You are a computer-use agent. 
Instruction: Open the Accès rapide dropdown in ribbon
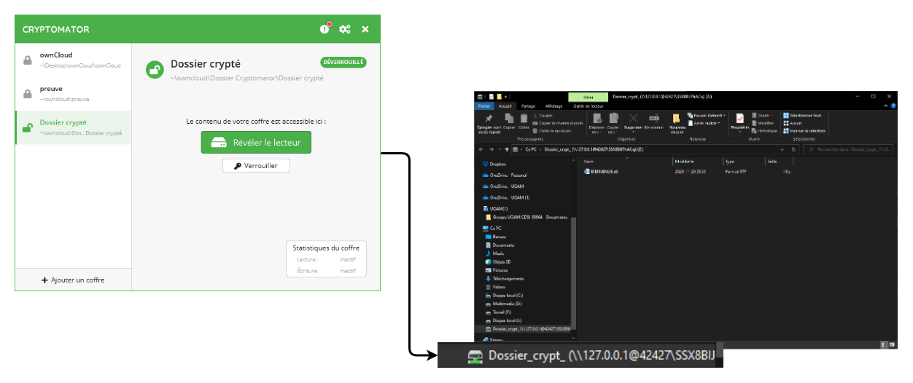click(x=704, y=123)
